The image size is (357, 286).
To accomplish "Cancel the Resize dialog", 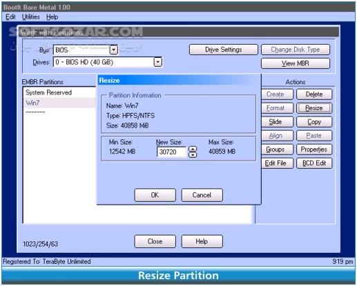I will point(202,195).
